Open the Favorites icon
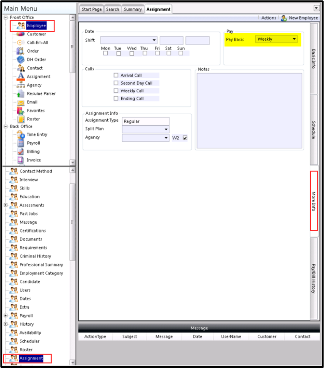 (21, 110)
